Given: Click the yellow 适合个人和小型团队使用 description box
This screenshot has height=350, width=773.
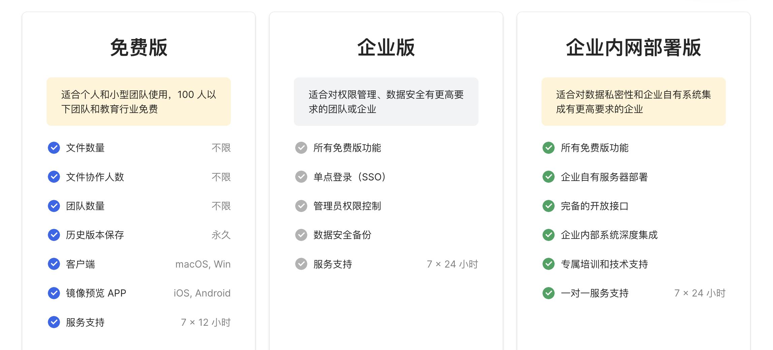Looking at the screenshot, I should click(x=138, y=102).
